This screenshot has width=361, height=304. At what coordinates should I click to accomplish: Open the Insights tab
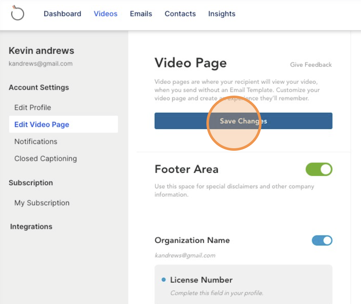222,14
